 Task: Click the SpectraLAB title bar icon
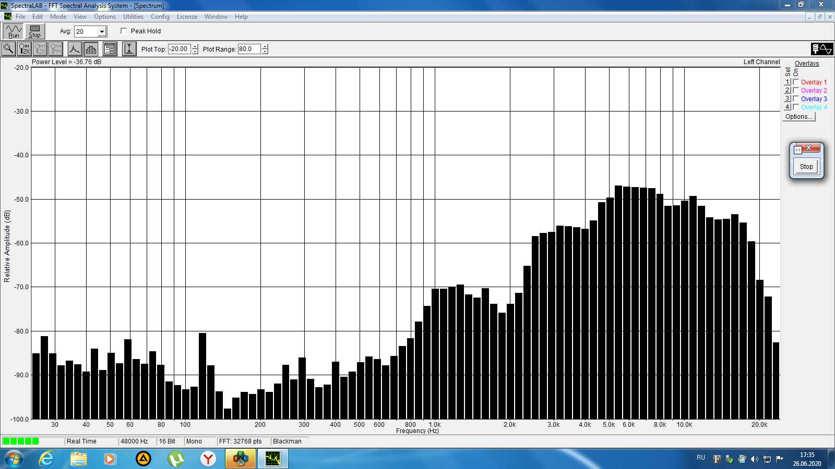click(5, 5)
